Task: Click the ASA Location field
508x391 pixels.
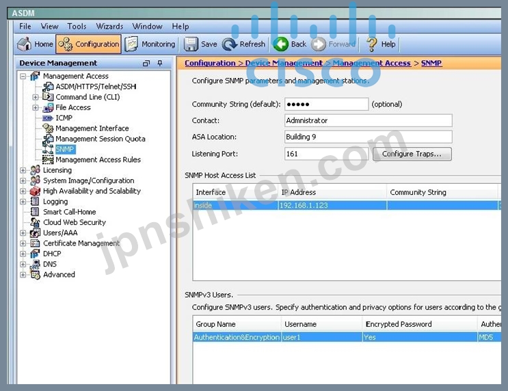Action: (x=369, y=137)
